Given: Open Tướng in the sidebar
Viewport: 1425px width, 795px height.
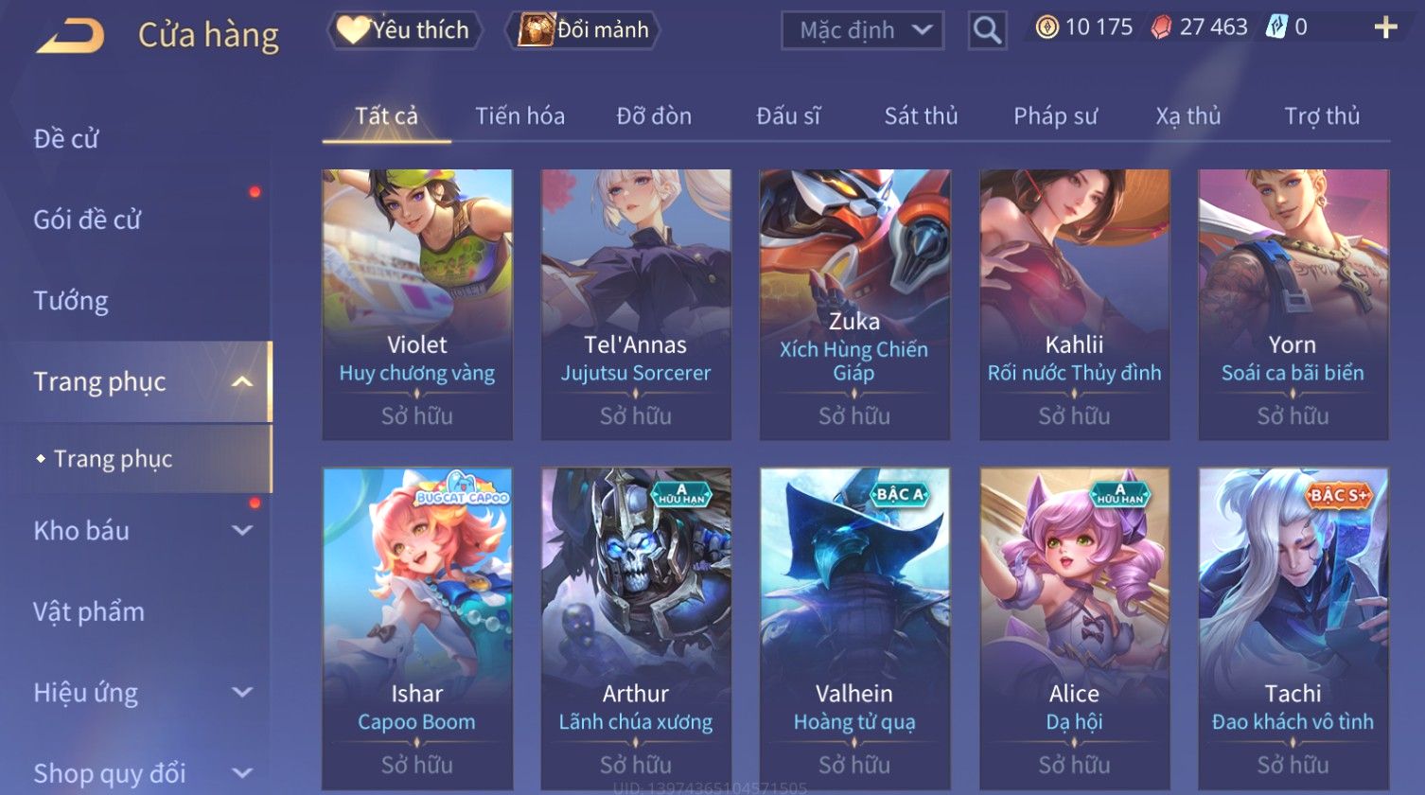Looking at the screenshot, I should point(71,301).
